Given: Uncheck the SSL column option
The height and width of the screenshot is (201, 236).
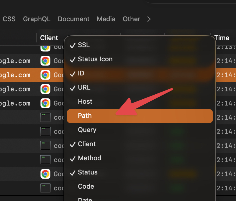Looking at the screenshot, I should click(140, 45).
